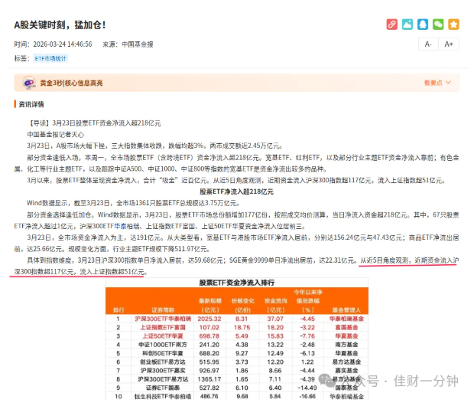
Task: Select the 上证指数ETF富国 table cell
Action: 163,328
